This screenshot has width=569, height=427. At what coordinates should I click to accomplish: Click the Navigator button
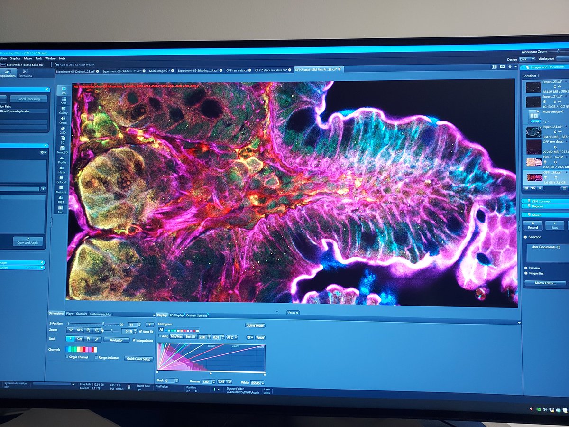click(117, 340)
